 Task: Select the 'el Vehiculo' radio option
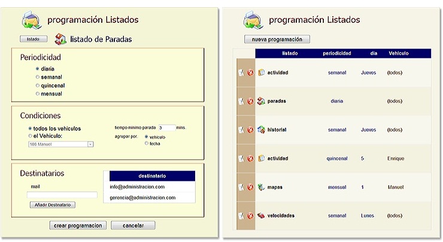(30, 136)
